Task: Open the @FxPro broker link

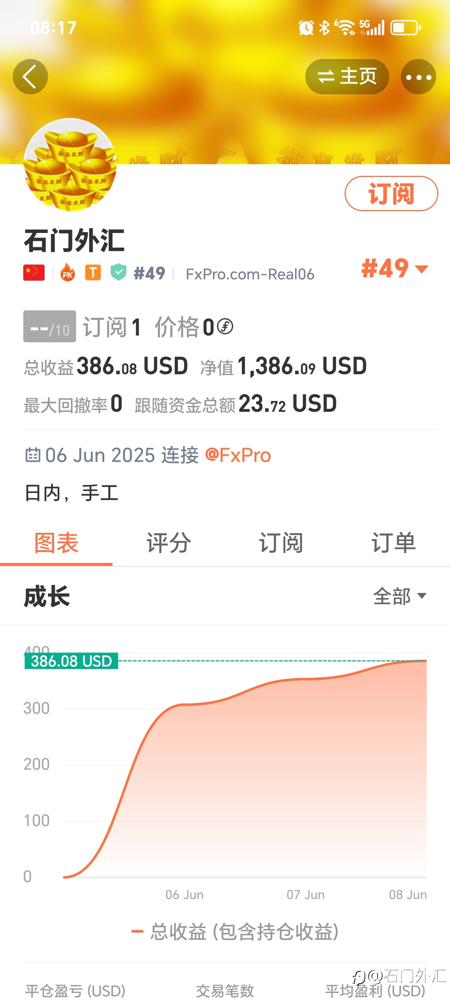Action: click(x=238, y=455)
